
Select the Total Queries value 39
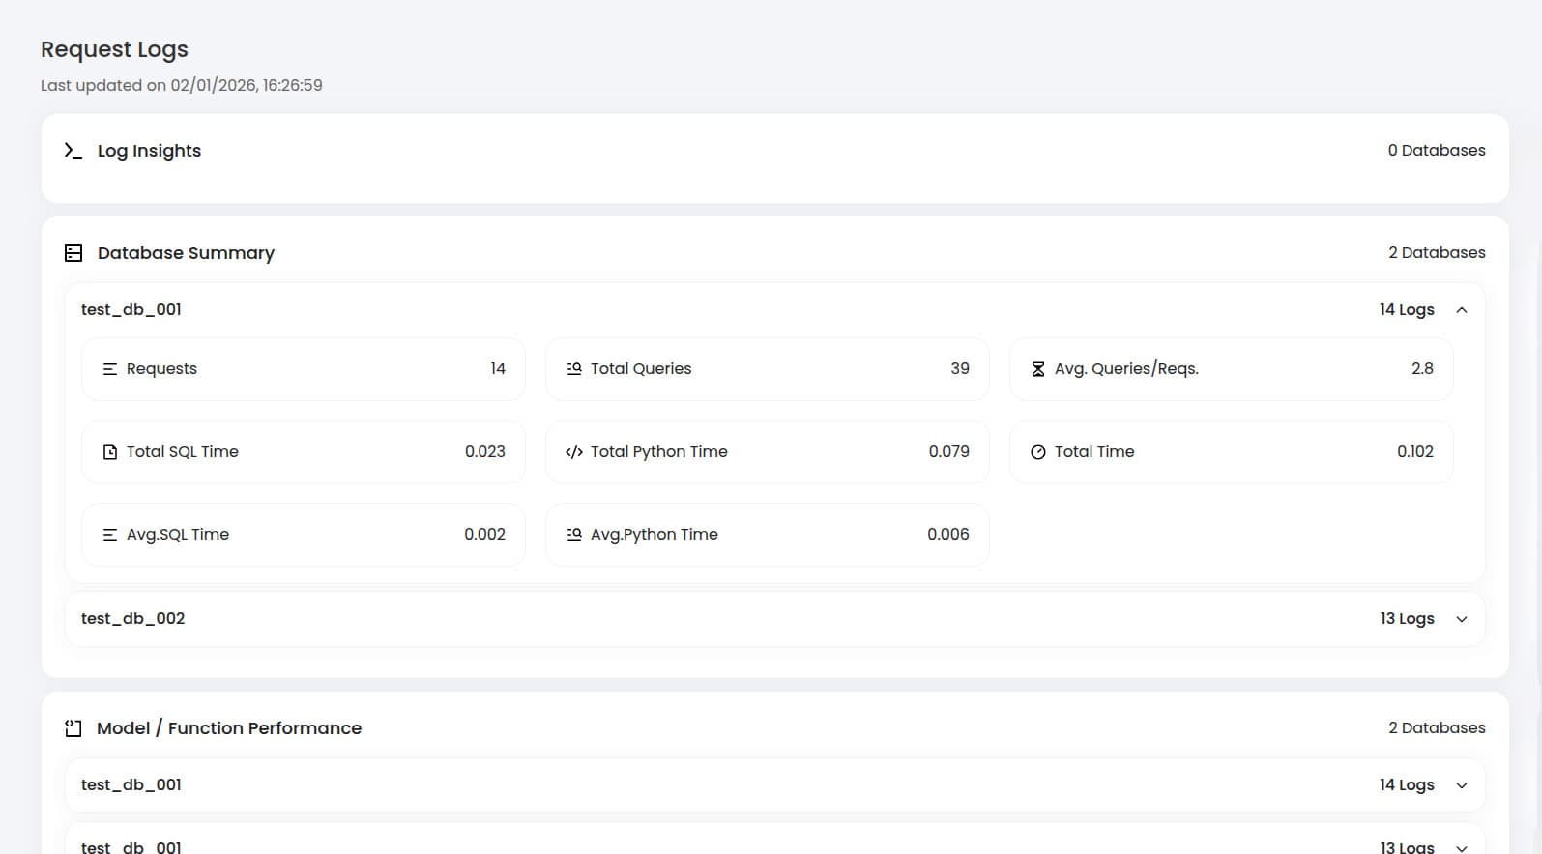(x=959, y=369)
